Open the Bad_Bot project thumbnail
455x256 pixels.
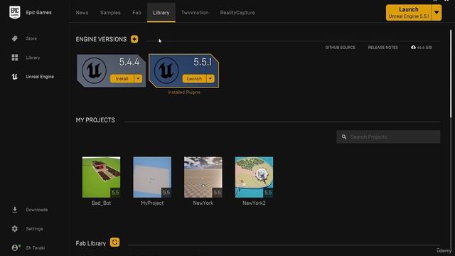click(x=101, y=177)
